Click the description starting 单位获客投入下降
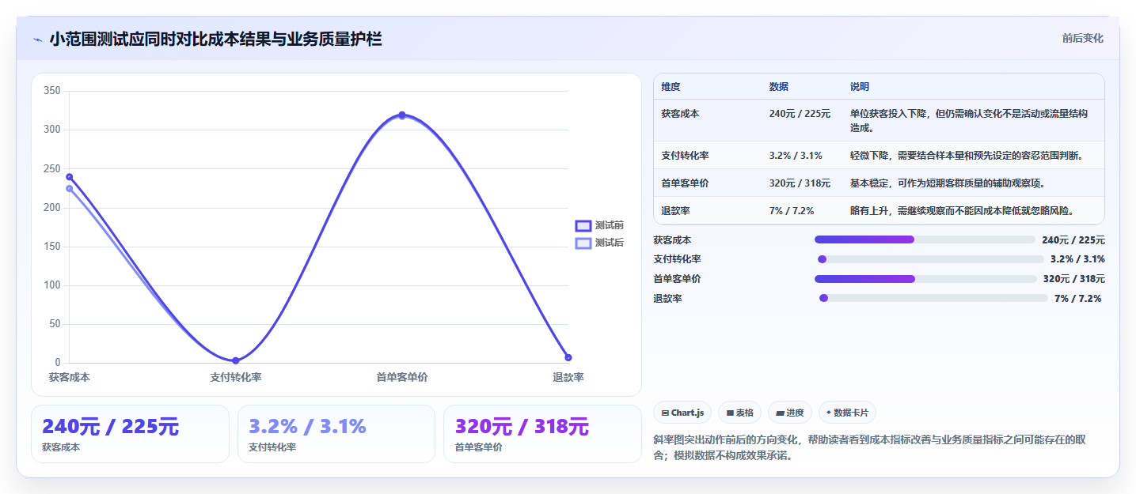Image resolution: width=1136 pixels, height=494 pixels. point(969,120)
